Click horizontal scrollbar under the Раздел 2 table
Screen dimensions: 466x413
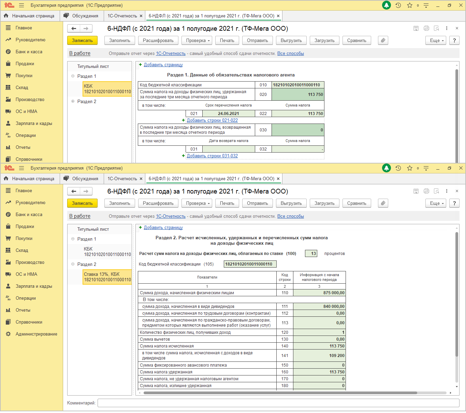click(280, 393)
